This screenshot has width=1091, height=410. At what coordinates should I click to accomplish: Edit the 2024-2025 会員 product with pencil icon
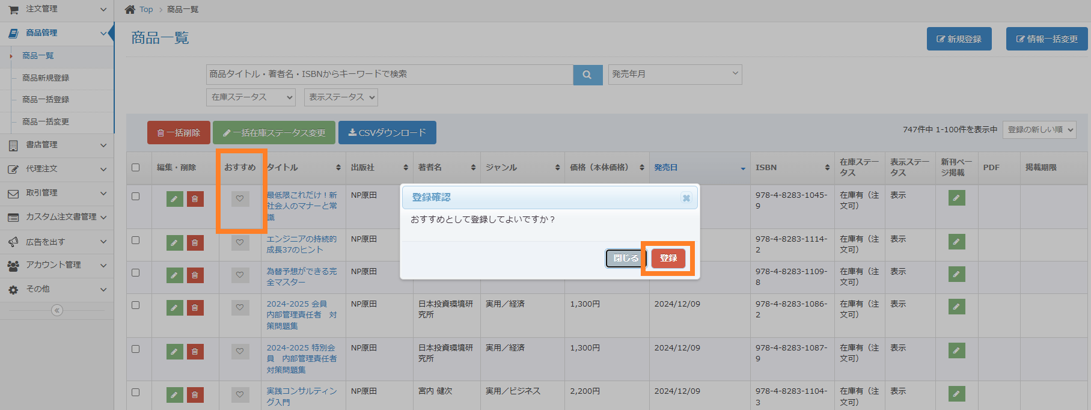[x=174, y=308]
